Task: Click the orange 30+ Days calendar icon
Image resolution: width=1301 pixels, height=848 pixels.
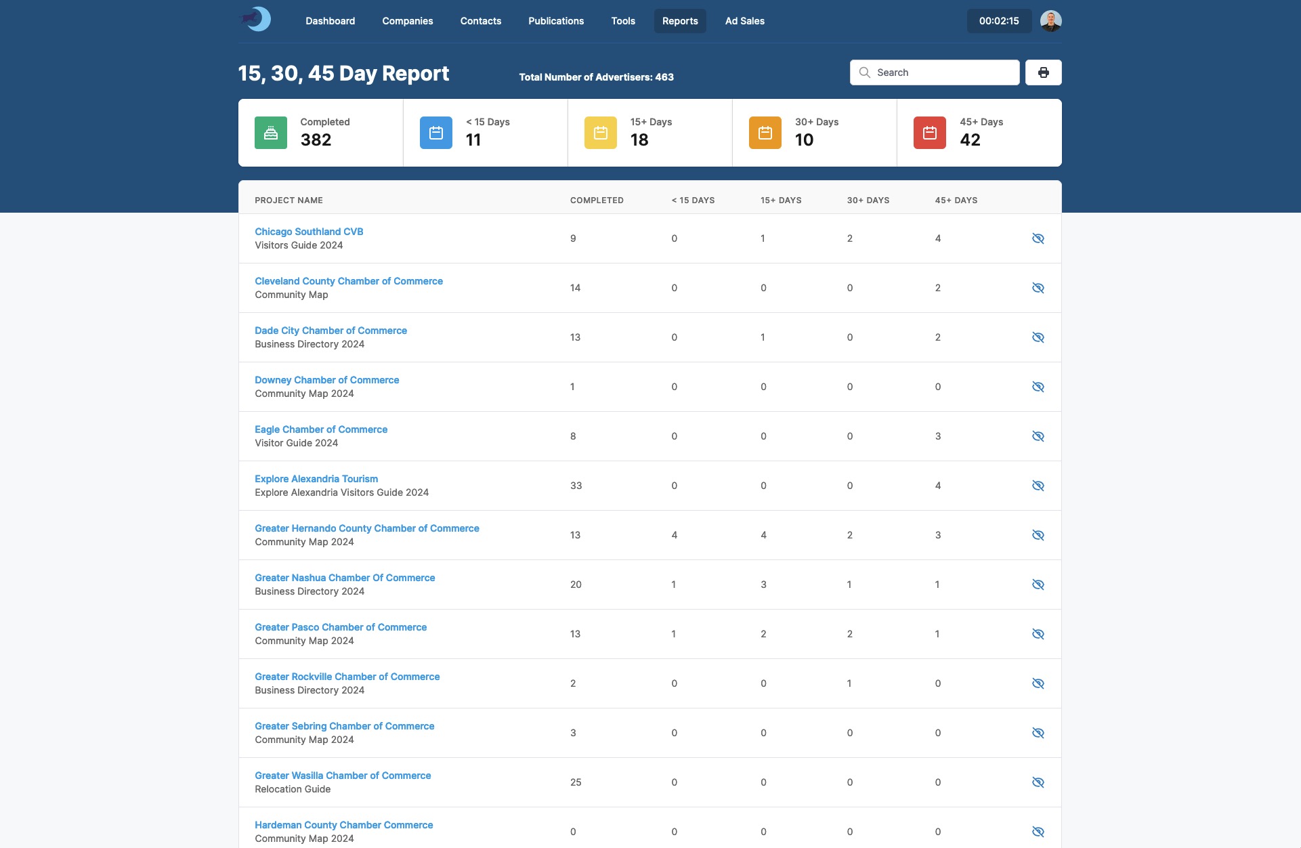Action: (x=765, y=133)
